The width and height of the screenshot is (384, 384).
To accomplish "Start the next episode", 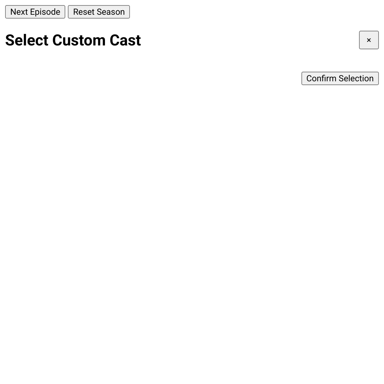I will coord(35,12).
